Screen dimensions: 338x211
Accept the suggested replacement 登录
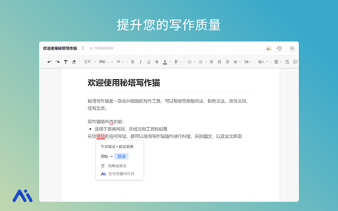point(121,156)
